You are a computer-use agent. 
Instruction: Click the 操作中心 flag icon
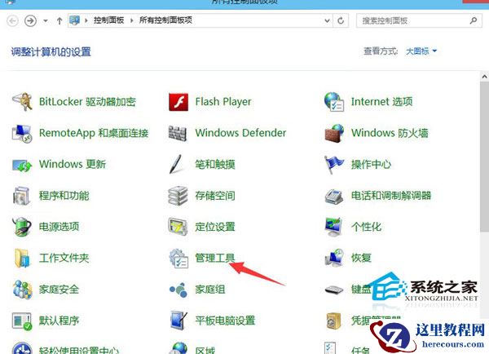click(x=333, y=165)
